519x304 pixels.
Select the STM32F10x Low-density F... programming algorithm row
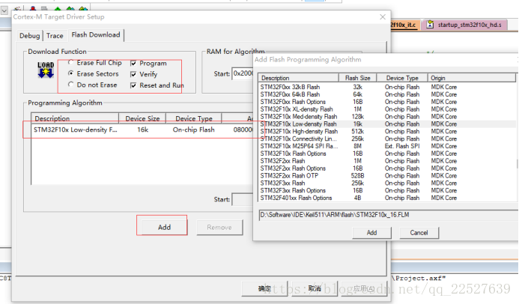click(142, 130)
